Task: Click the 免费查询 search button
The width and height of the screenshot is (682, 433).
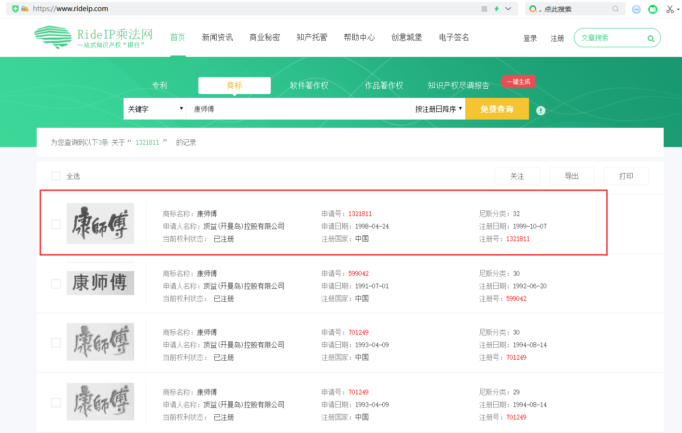Action: pyautogui.click(x=497, y=109)
